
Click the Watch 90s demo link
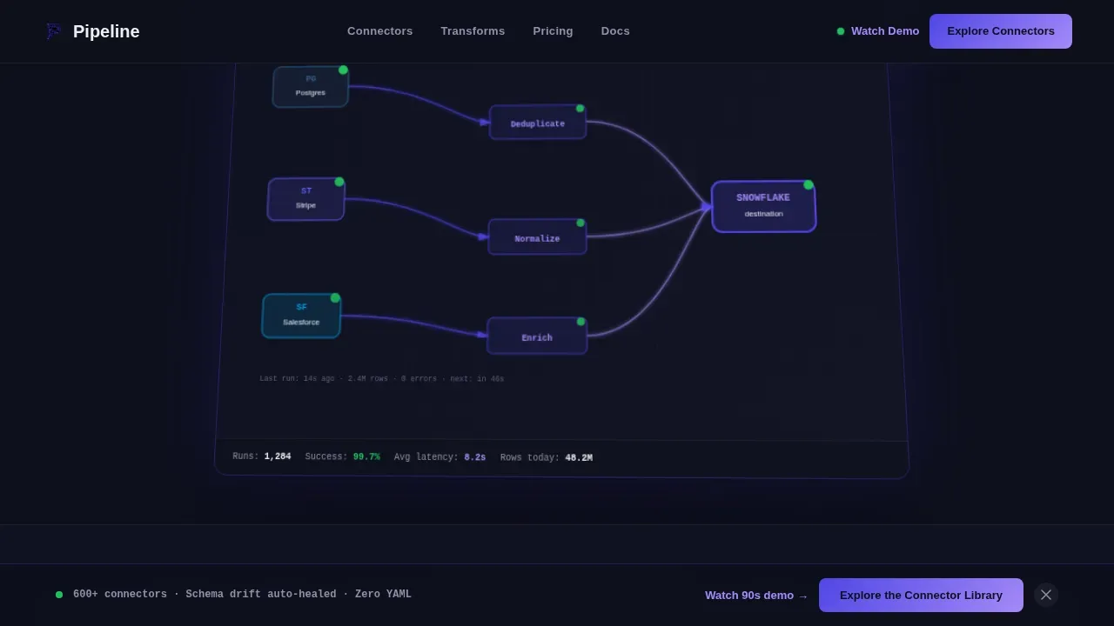pyautogui.click(x=756, y=596)
